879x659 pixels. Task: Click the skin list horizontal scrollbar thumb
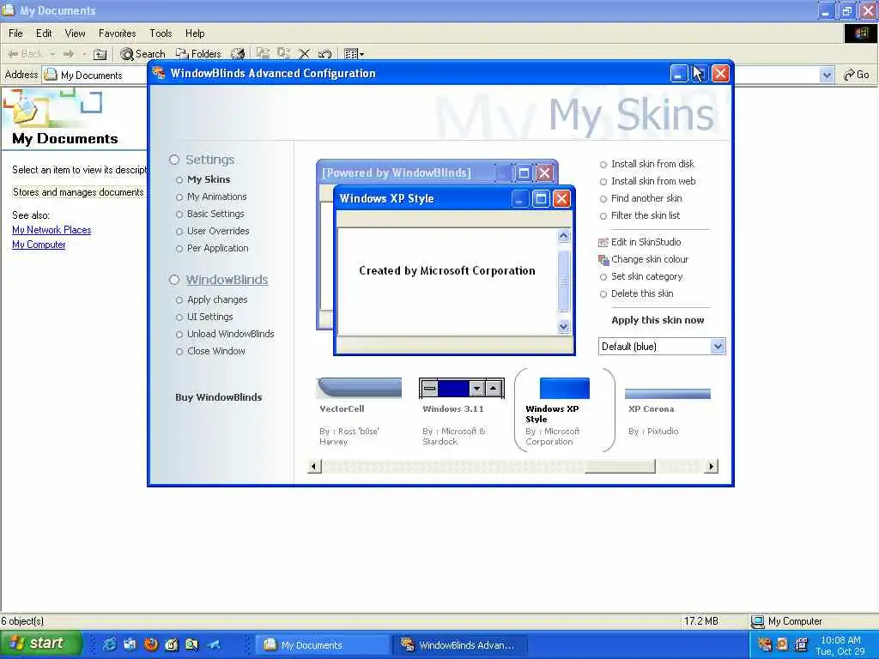pos(620,466)
